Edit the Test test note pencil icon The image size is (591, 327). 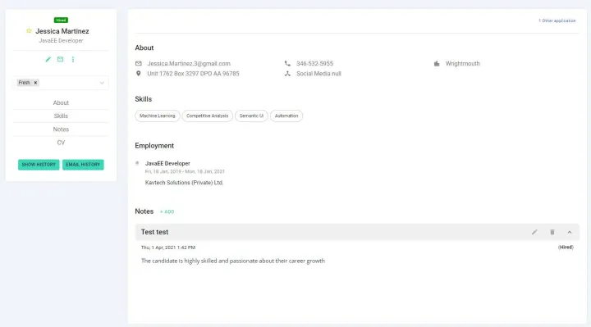click(x=534, y=232)
